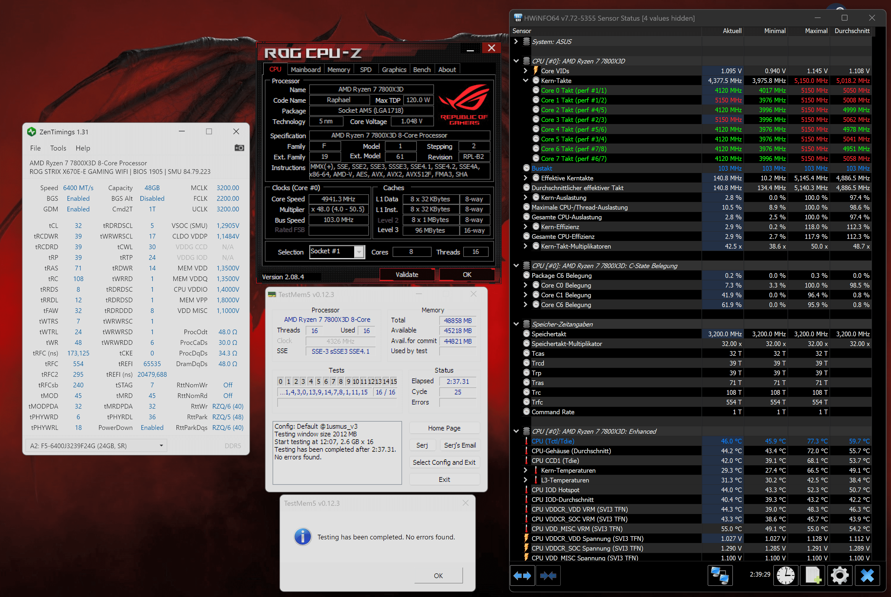The width and height of the screenshot is (891, 597).
Task: Click TestMem5 Home Page button
Action: (x=444, y=428)
